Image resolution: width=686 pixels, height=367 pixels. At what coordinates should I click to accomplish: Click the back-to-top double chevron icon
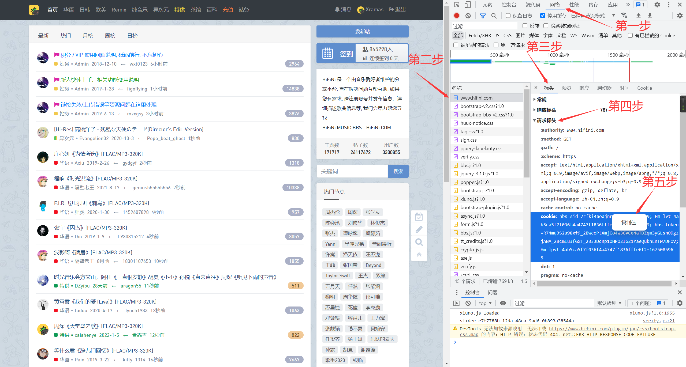coord(419,255)
